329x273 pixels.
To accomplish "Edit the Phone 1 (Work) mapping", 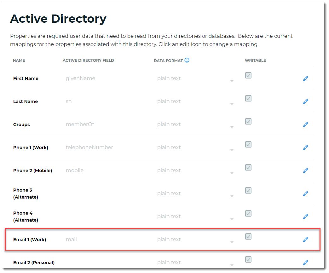I will (x=305, y=148).
